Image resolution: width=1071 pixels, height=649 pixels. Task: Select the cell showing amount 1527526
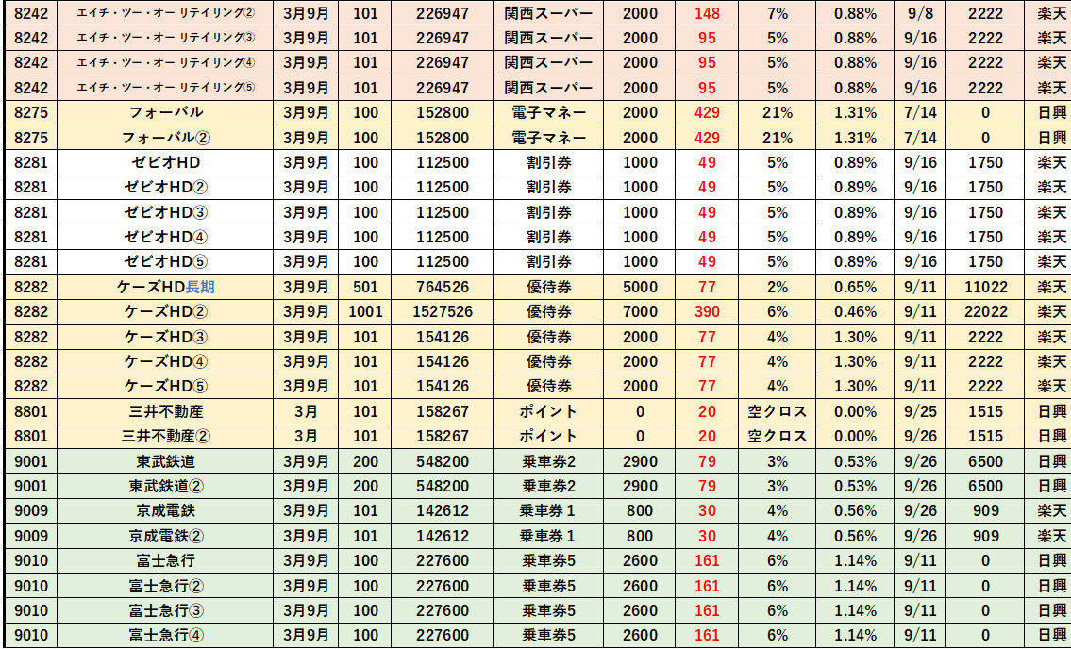tap(443, 311)
